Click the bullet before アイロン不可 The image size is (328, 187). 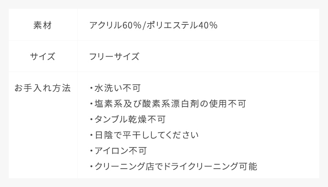(x=91, y=151)
